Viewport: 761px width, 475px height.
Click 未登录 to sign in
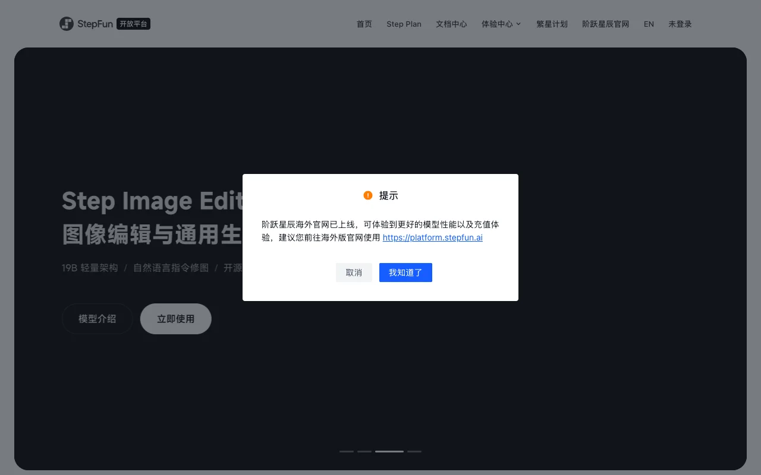tap(680, 24)
